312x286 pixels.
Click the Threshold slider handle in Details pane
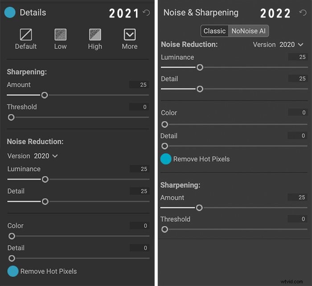tap(11, 117)
